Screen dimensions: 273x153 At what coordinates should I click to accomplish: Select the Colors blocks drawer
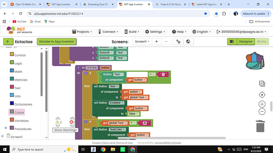coord(17,112)
